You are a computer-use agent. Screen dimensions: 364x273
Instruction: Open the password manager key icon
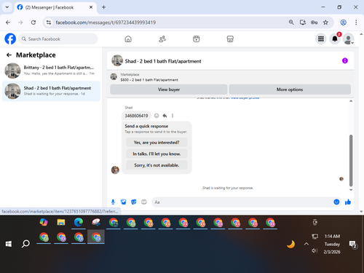pos(314,23)
